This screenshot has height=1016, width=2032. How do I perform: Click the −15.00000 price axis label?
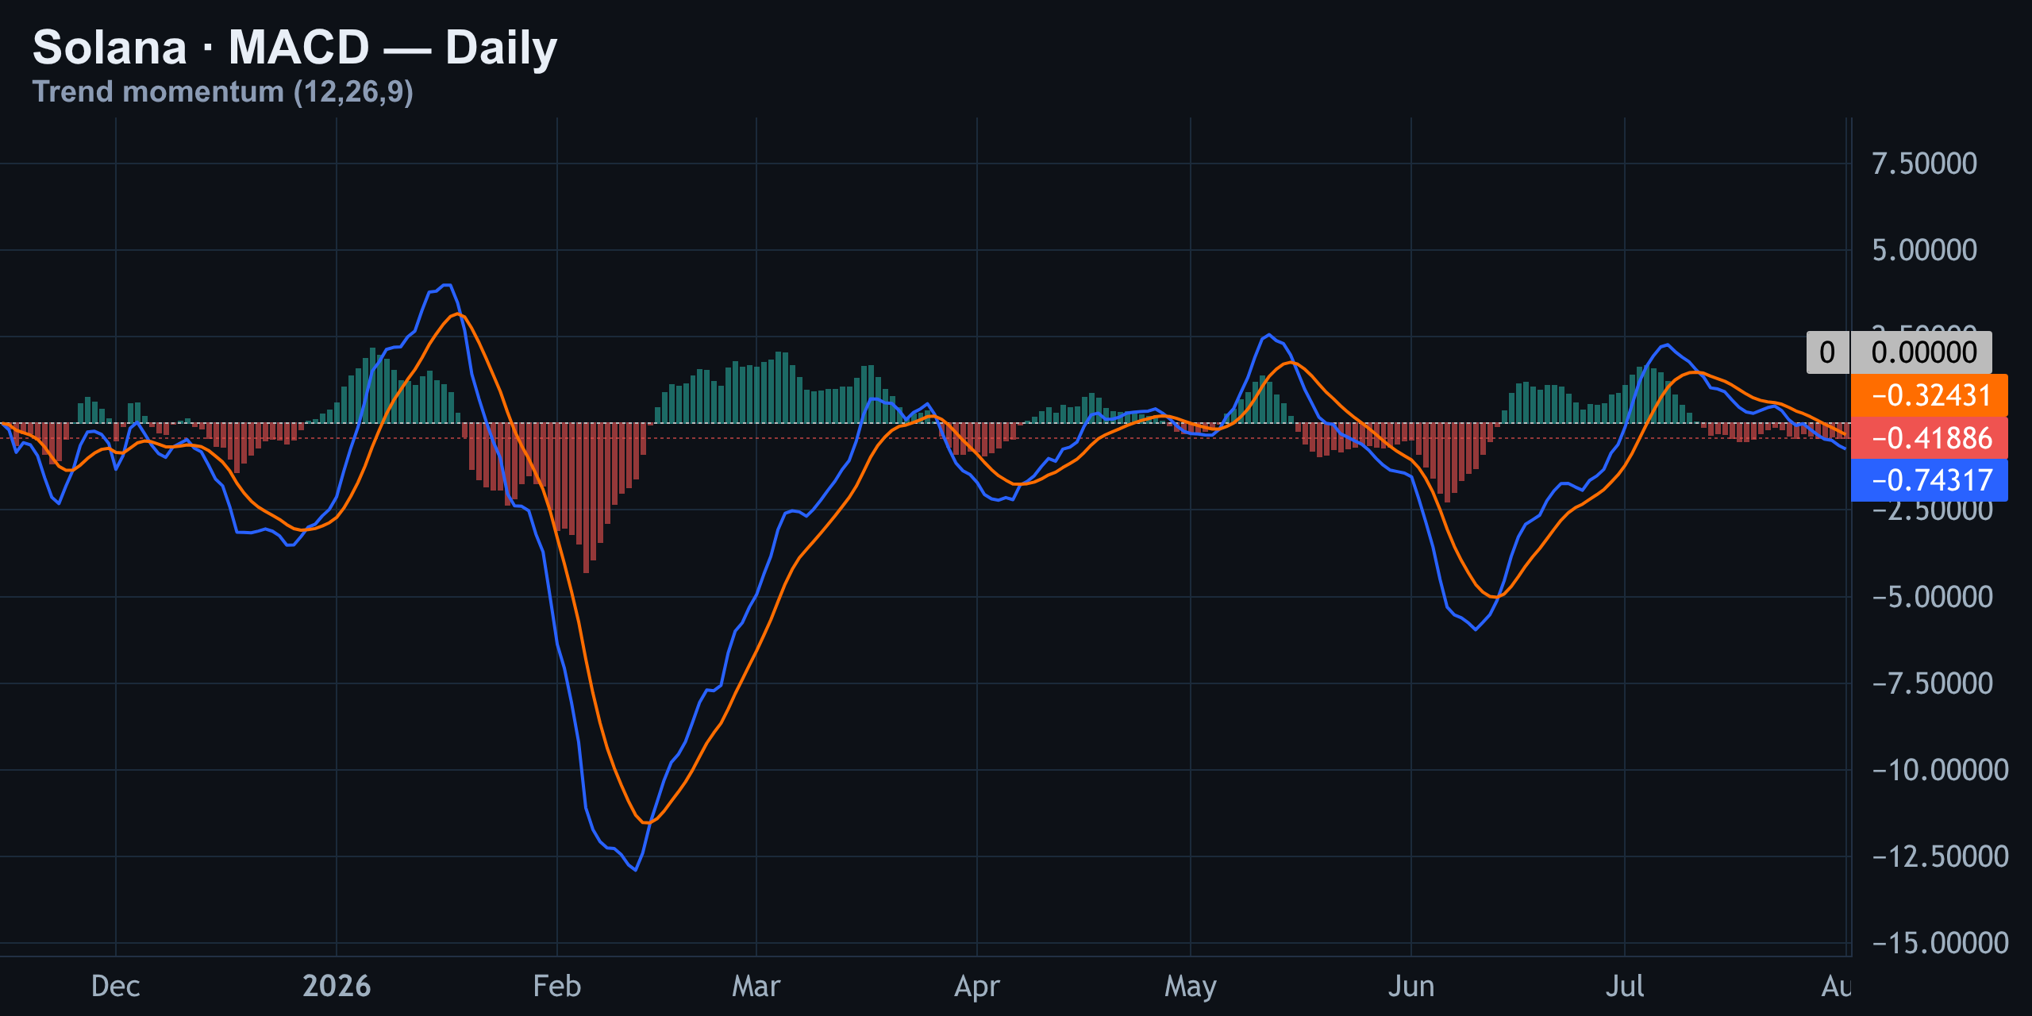tap(1940, 943)
